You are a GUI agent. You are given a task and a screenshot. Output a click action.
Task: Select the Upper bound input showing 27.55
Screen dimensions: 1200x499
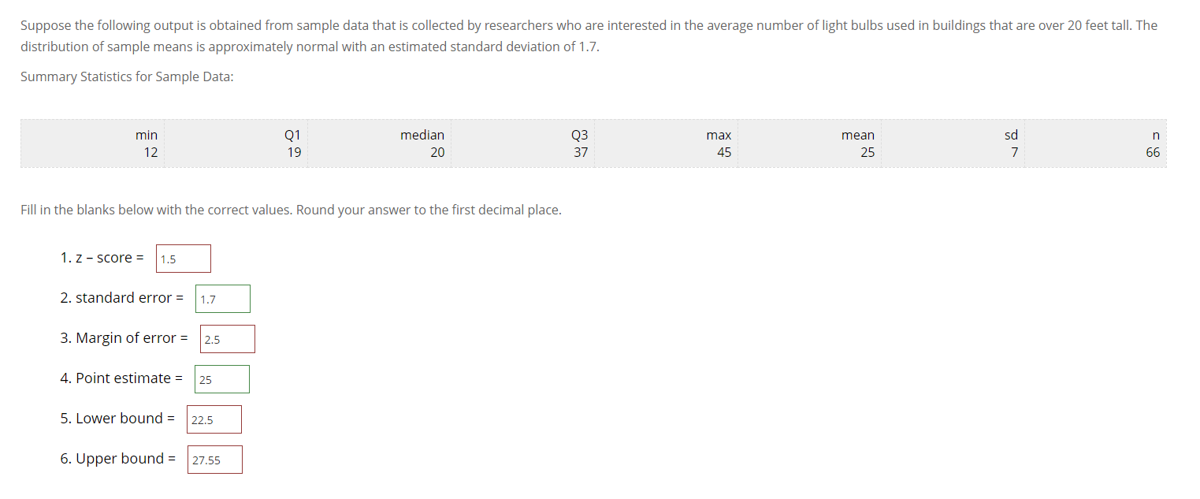point(214,459)
